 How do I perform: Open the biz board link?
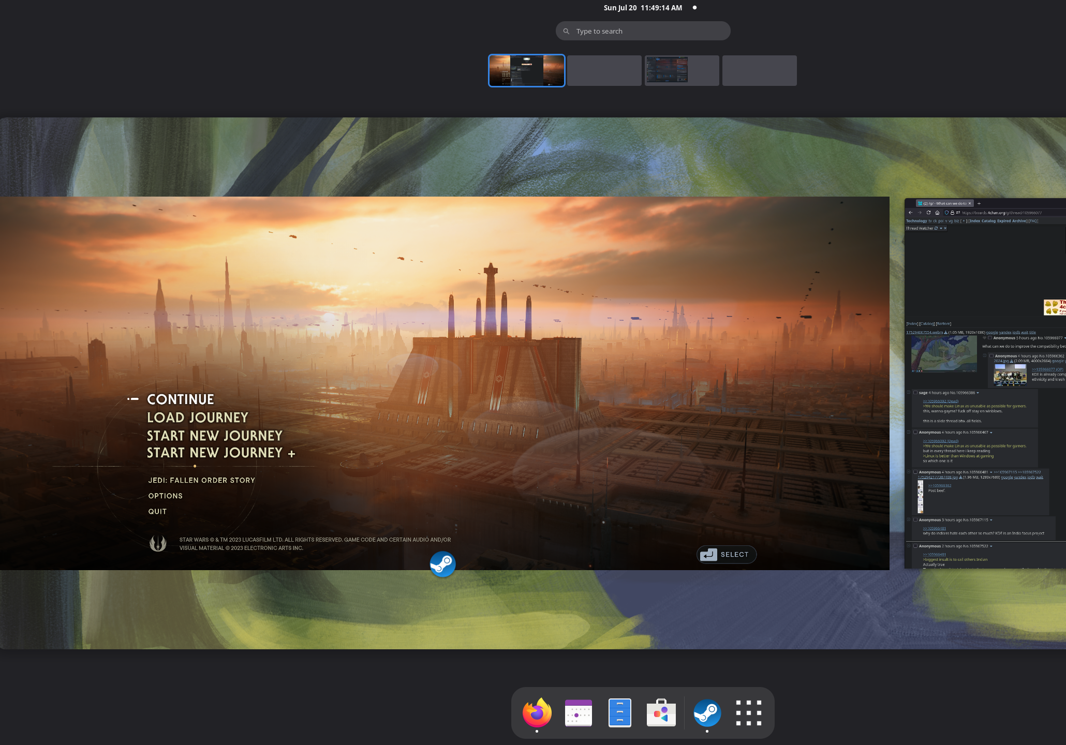coord(957,221)
